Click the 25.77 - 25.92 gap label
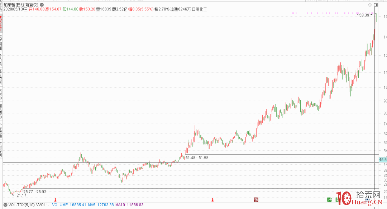This screenshot has height=209, width=387. 35,192
